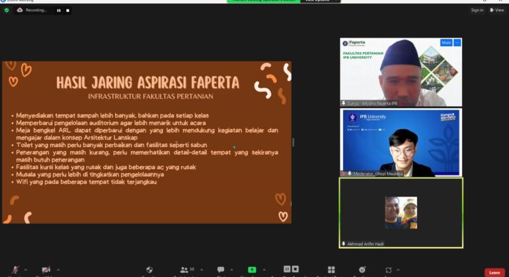509x277 pixels.
Task: Click the green Share Screen icon
Action: click(252, 270)
